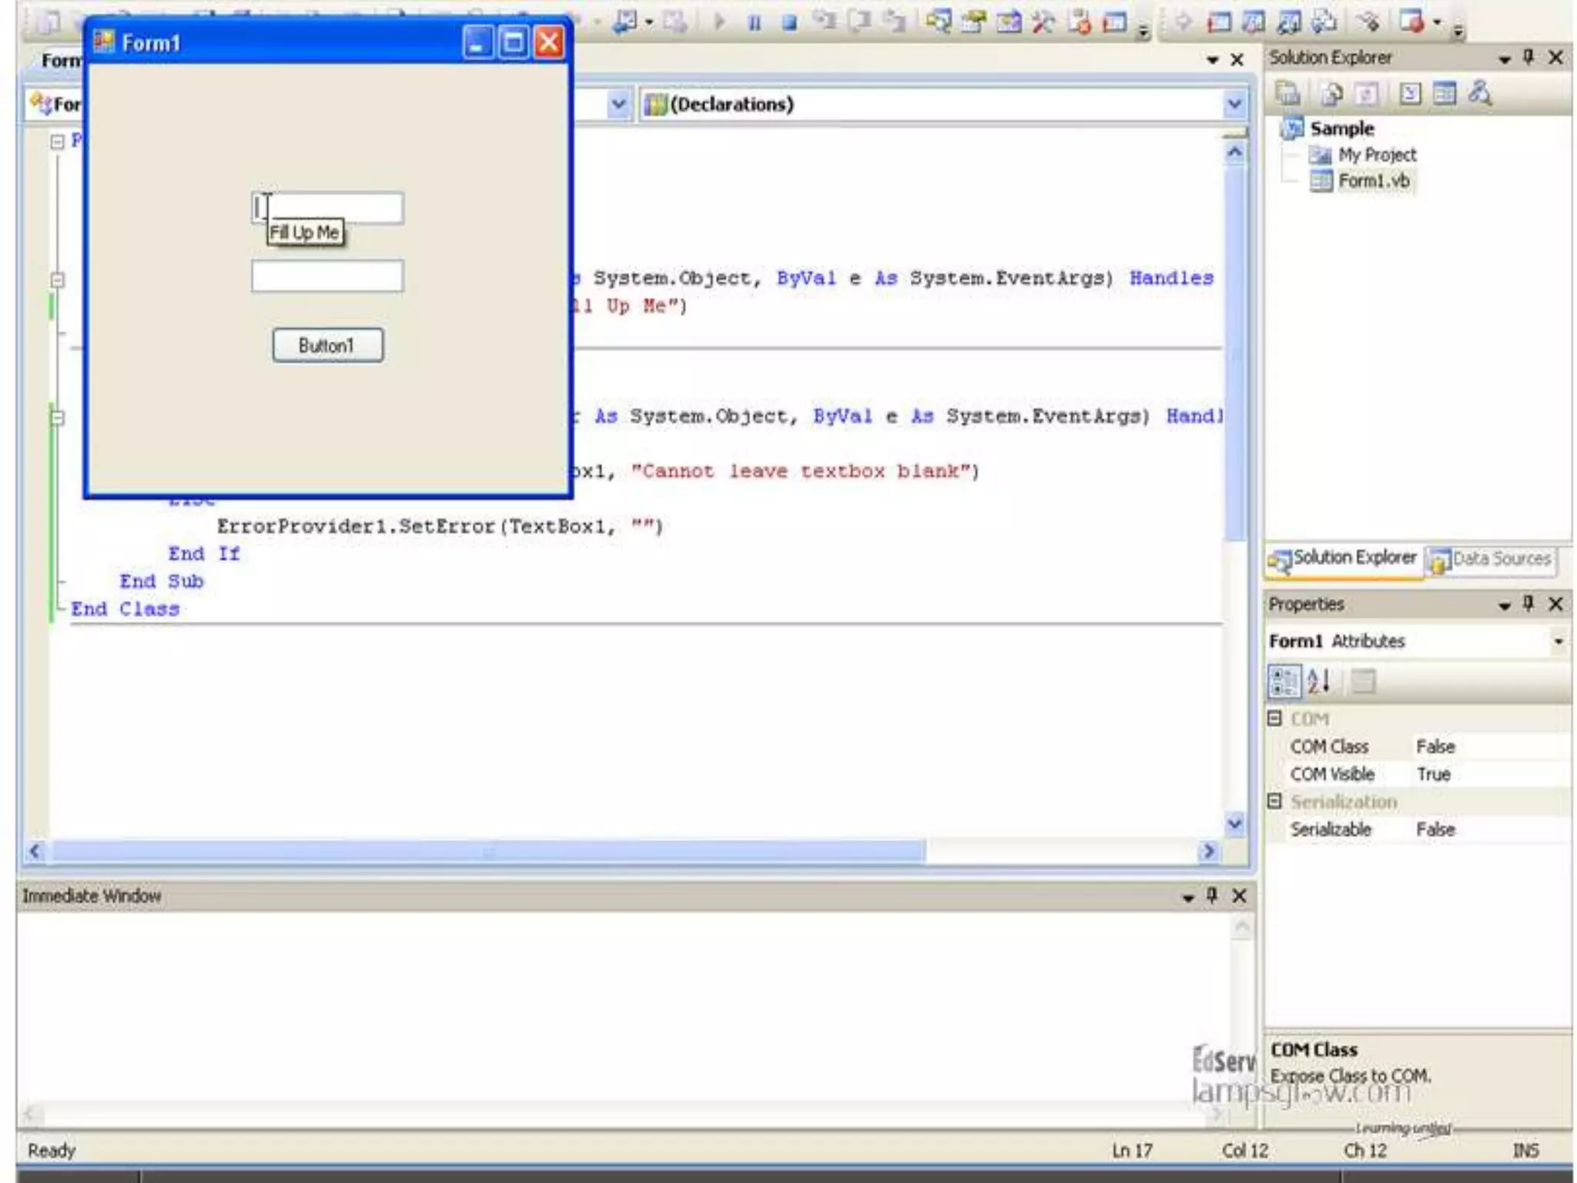Open the Breakpoints toolbar dropdown arrow
This screenshot has width=1577, height=1183.
(x=1437, y=22)
